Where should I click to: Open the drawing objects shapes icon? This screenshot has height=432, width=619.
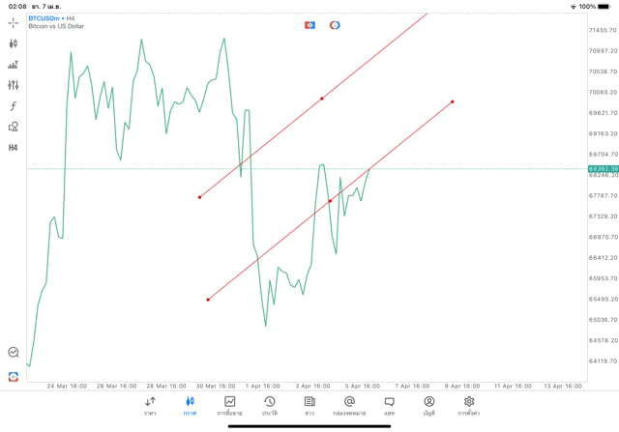point(13,127)
